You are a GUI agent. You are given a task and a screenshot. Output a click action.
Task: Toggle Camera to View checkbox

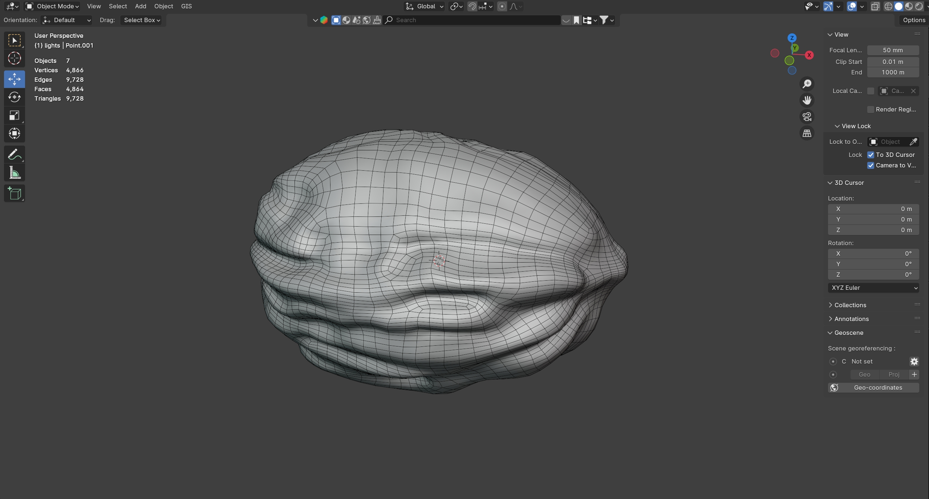click(x=871, y=165)
